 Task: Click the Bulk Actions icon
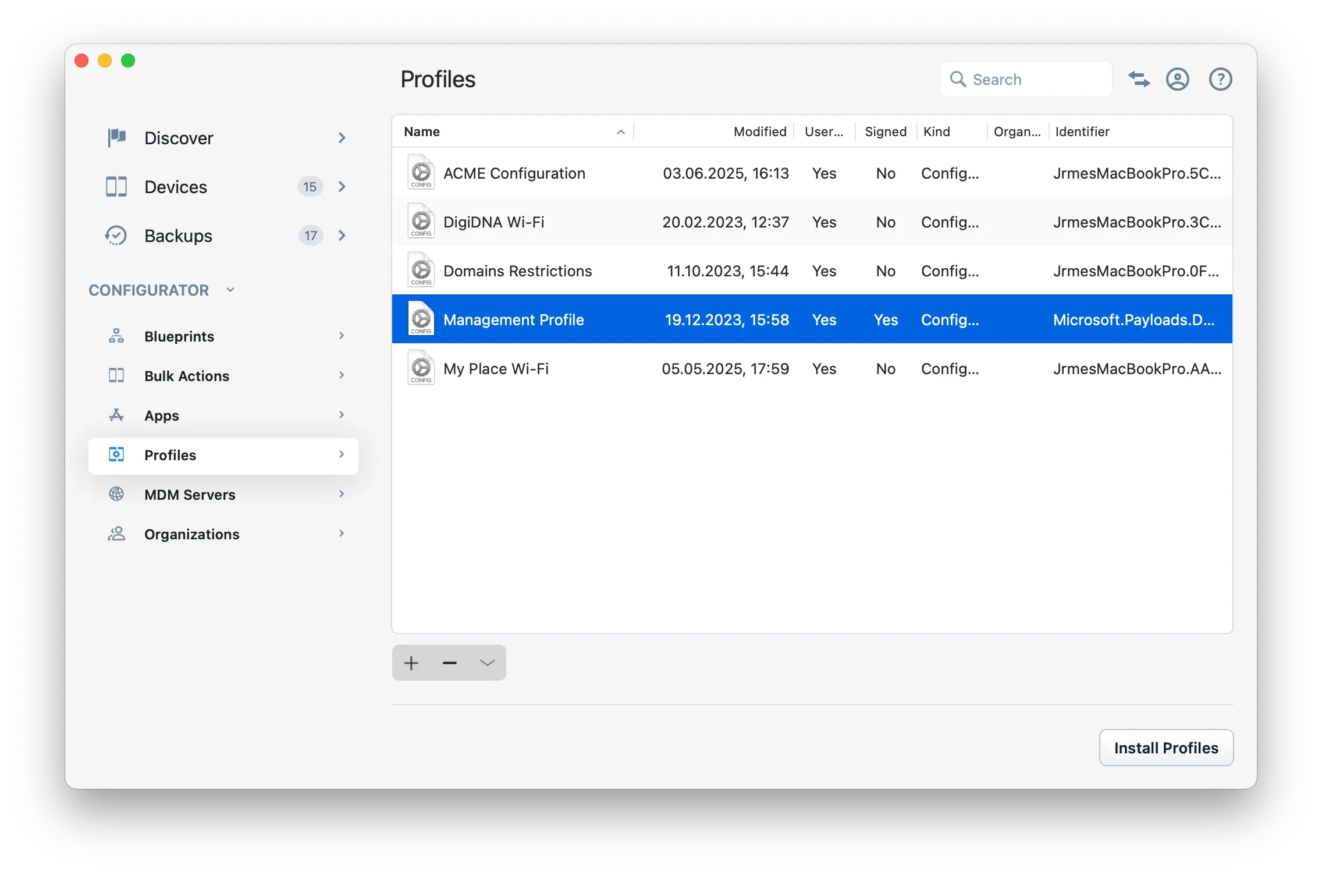click(x=116, y=376)
